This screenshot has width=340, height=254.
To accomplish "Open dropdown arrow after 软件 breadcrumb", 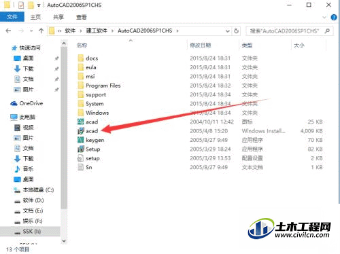I will click(80, 31).
